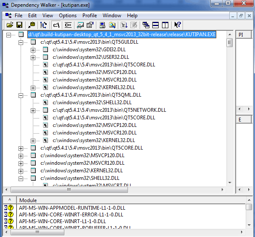Click module list horizontal scrollbar thumb

pos(37,232)
